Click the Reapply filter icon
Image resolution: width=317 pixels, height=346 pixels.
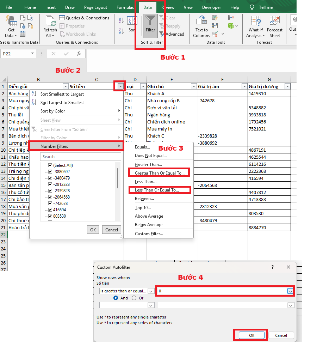(x=162, y=26)
